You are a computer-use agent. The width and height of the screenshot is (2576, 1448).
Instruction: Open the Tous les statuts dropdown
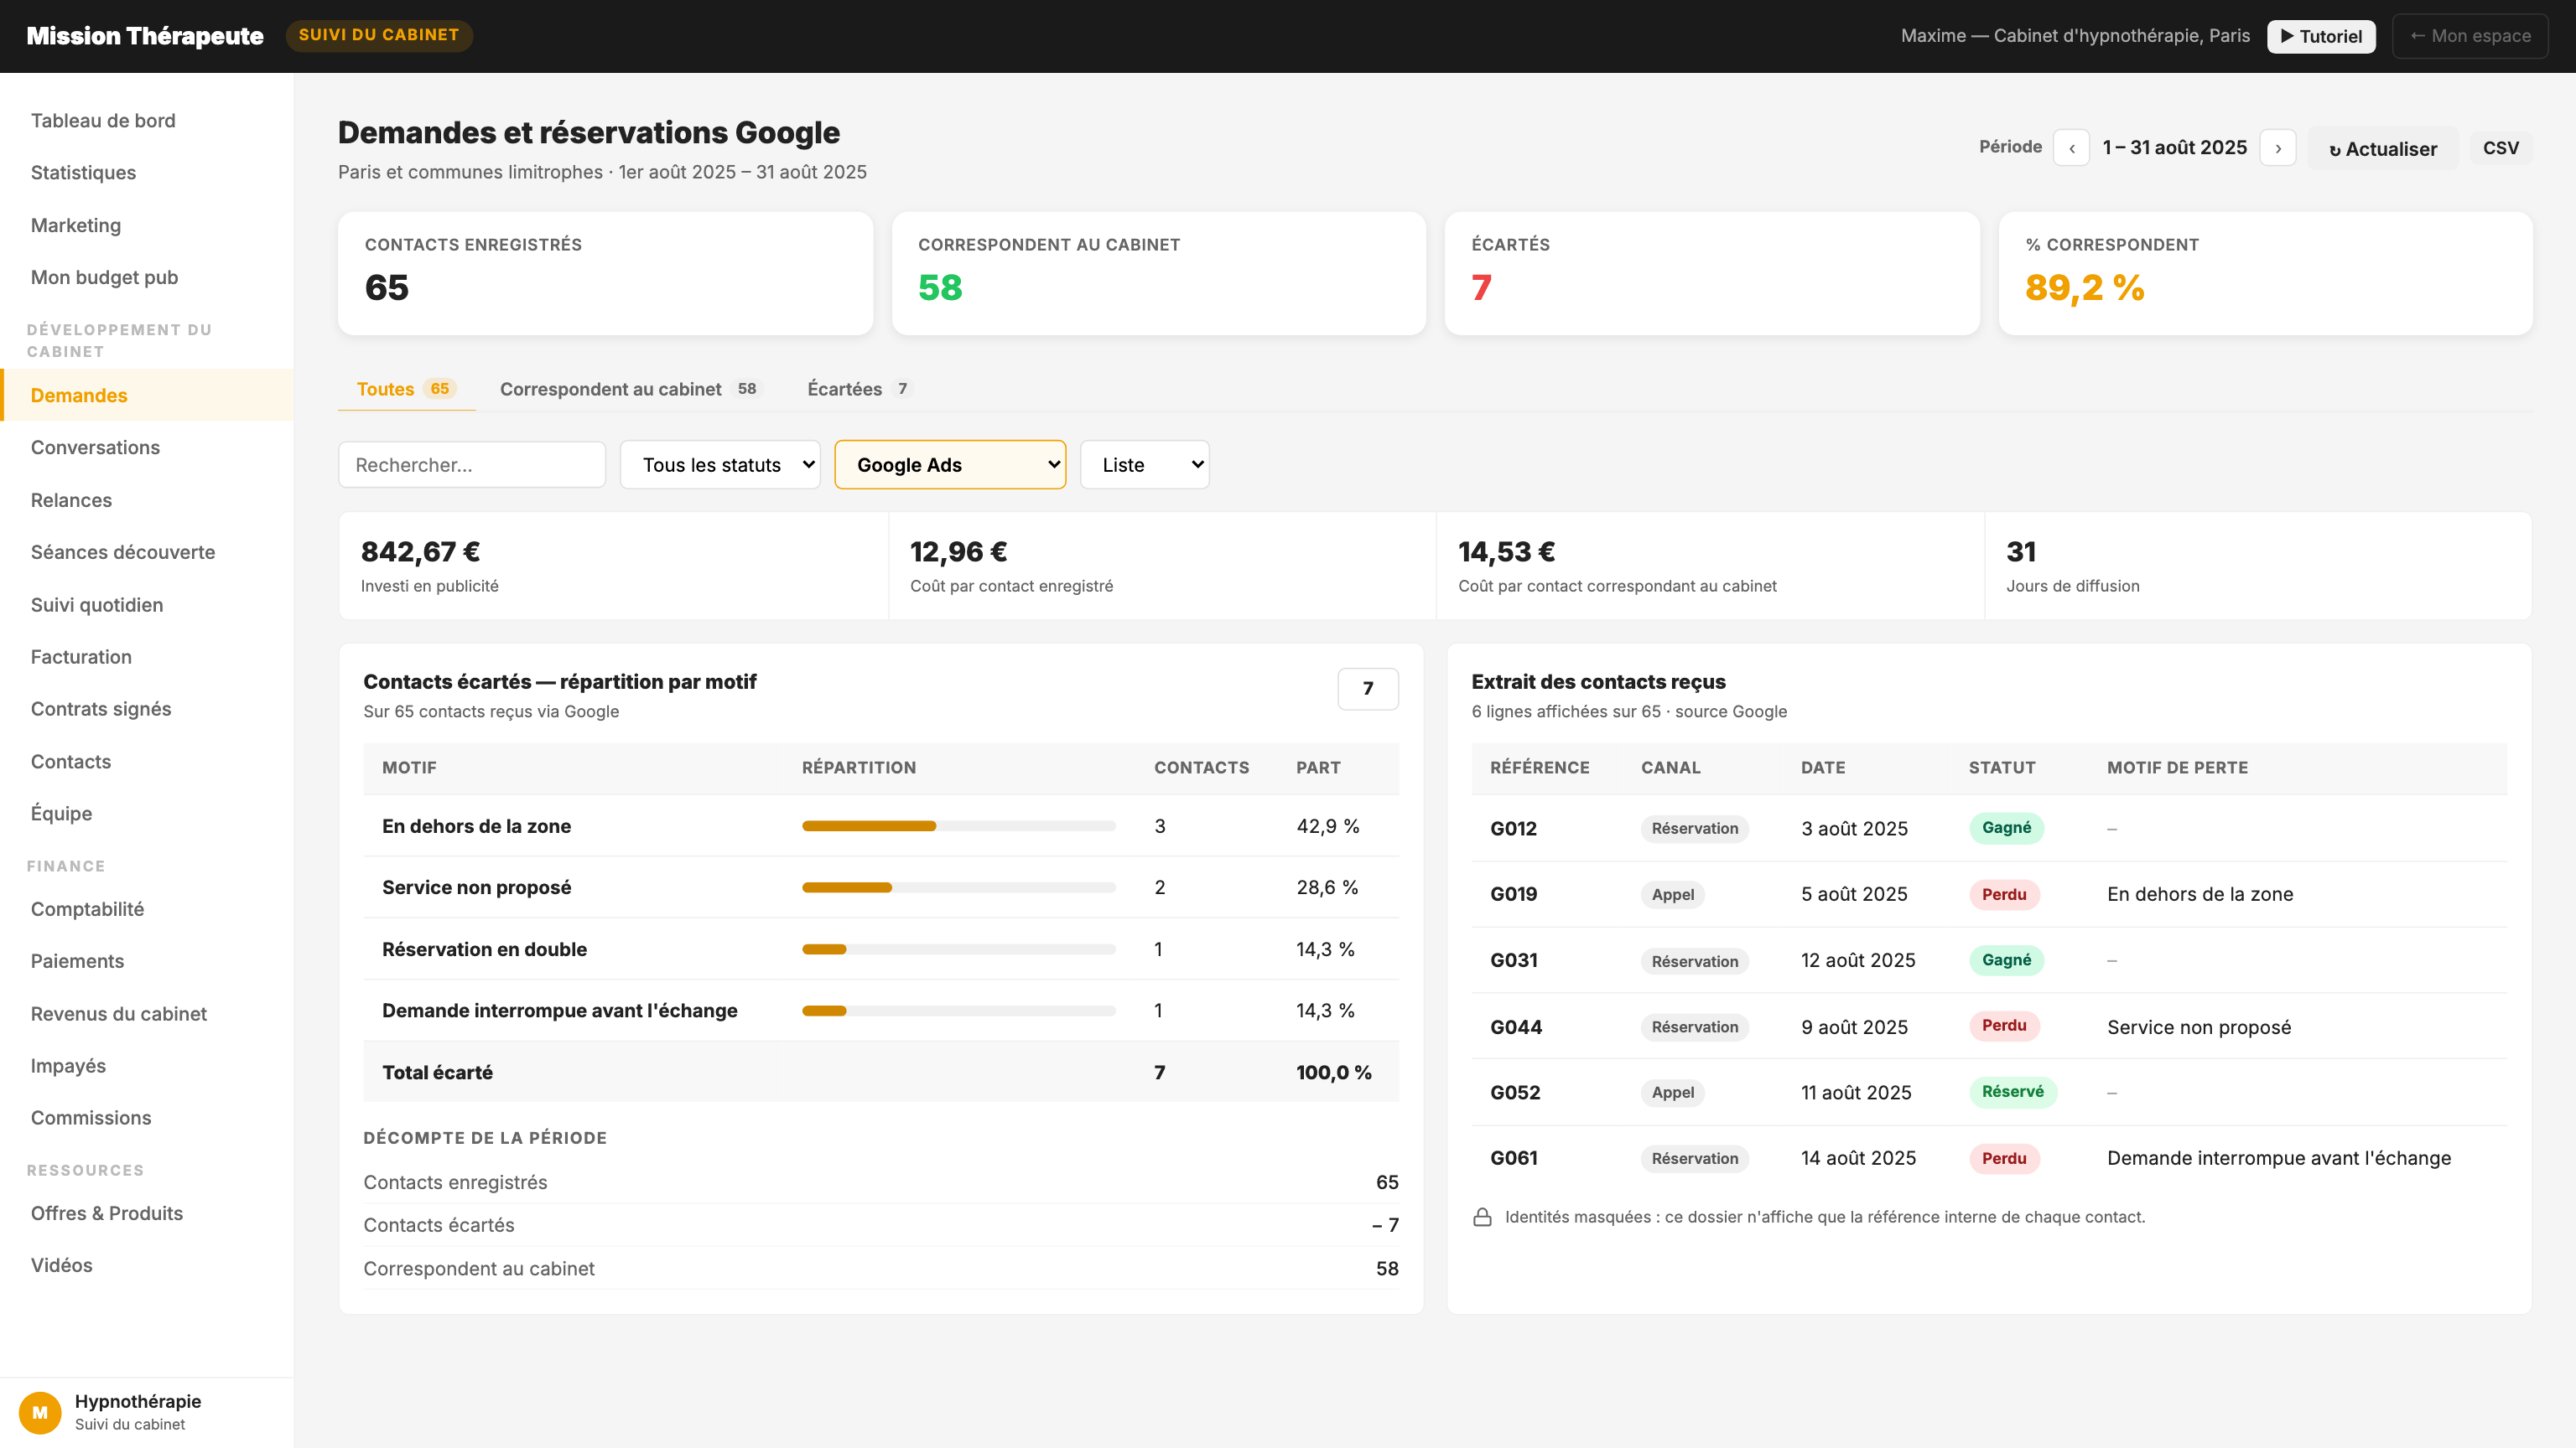(x=720, y=465)
